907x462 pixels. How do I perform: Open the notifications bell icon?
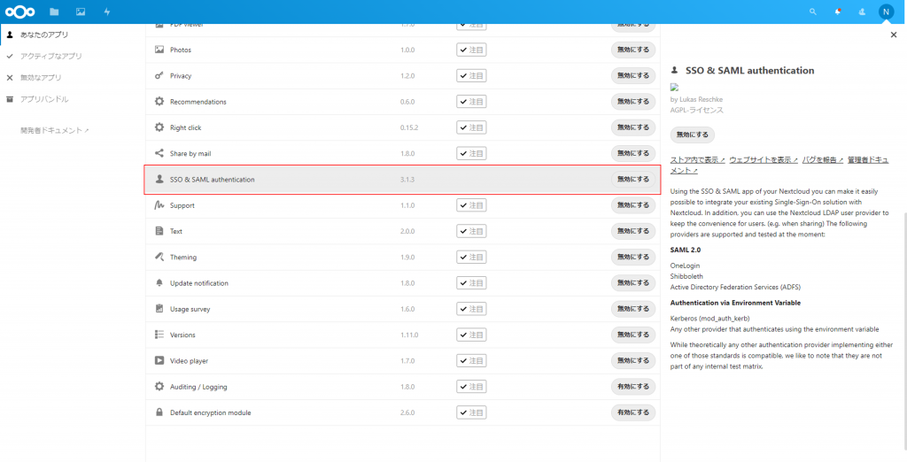[838, 12]
